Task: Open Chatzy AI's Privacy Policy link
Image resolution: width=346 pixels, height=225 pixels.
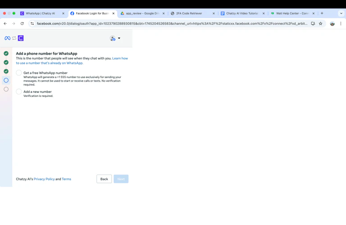Action: click(44, 179)
